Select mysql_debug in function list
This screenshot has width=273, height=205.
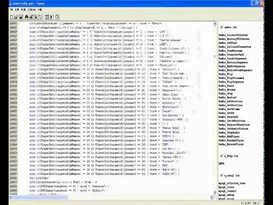point(226,195)
